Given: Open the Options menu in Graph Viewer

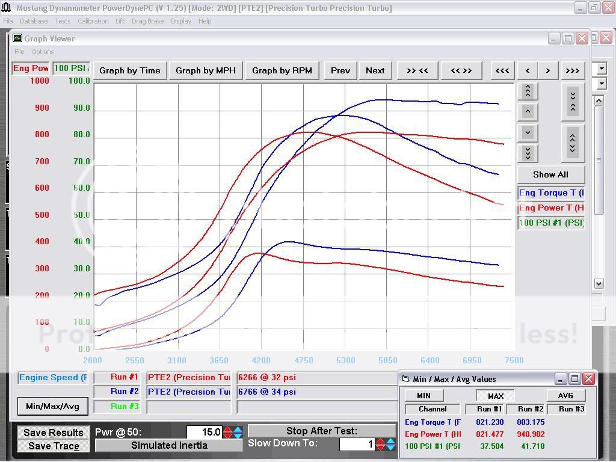Looking at the screenshot, I should tap(42, 52).
